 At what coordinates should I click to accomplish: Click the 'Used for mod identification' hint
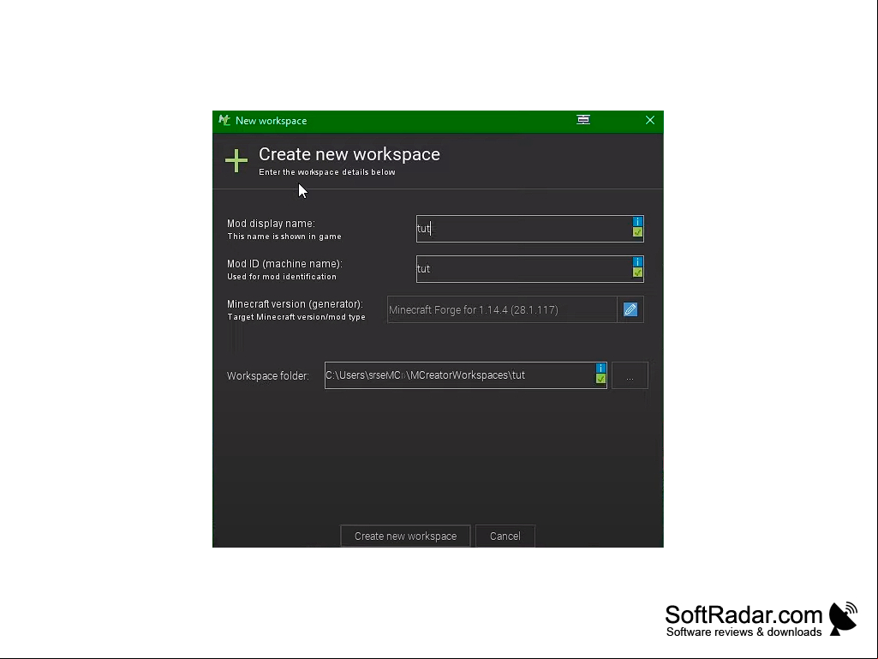[x=282, y=277]
